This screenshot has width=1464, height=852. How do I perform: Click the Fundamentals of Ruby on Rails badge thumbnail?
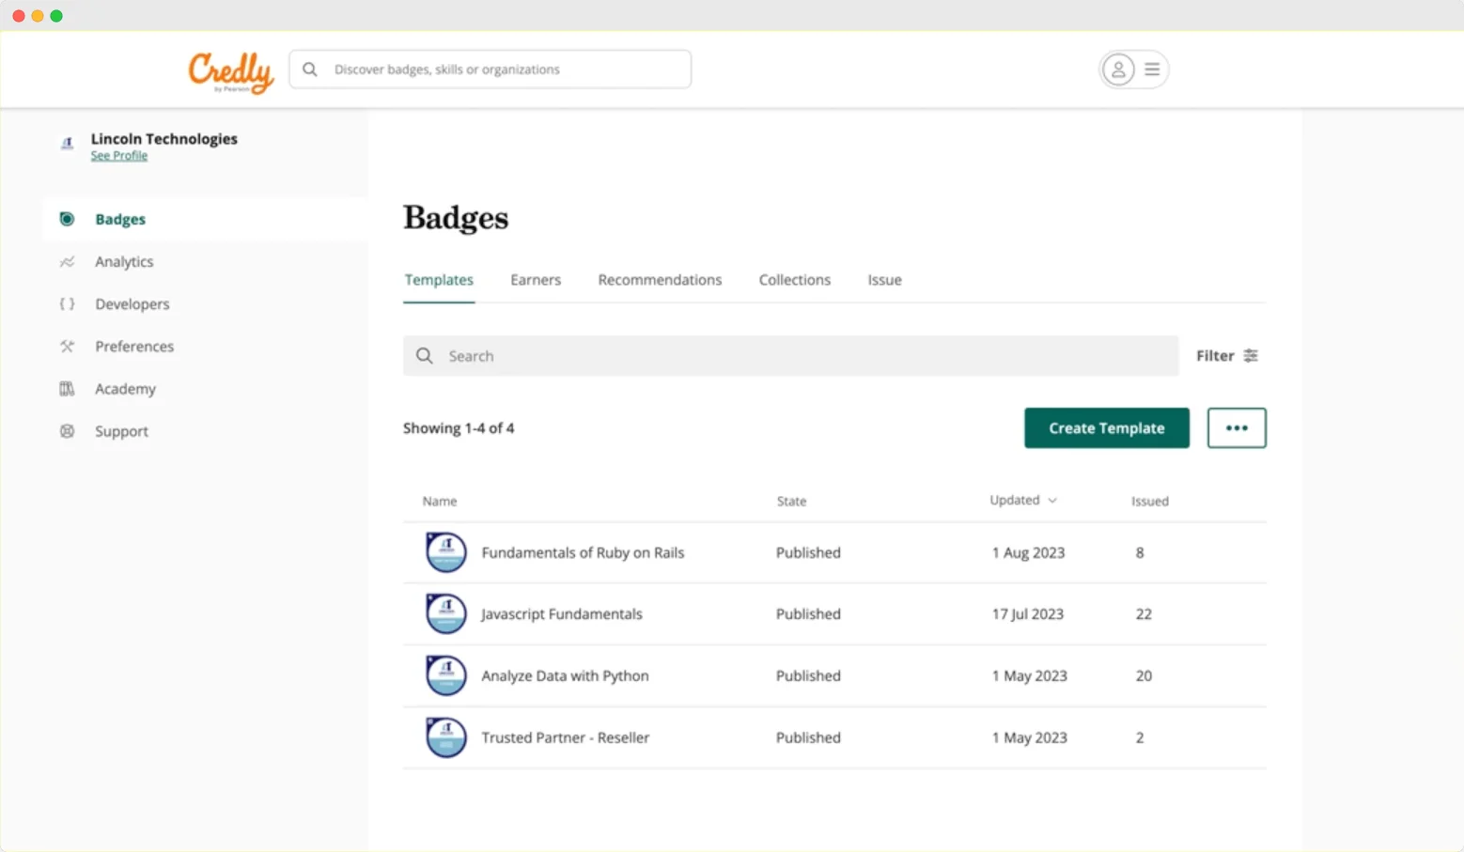(x=445, y=552)
